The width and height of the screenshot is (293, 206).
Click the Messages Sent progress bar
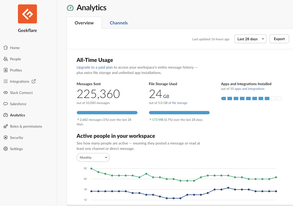(107, 113)
